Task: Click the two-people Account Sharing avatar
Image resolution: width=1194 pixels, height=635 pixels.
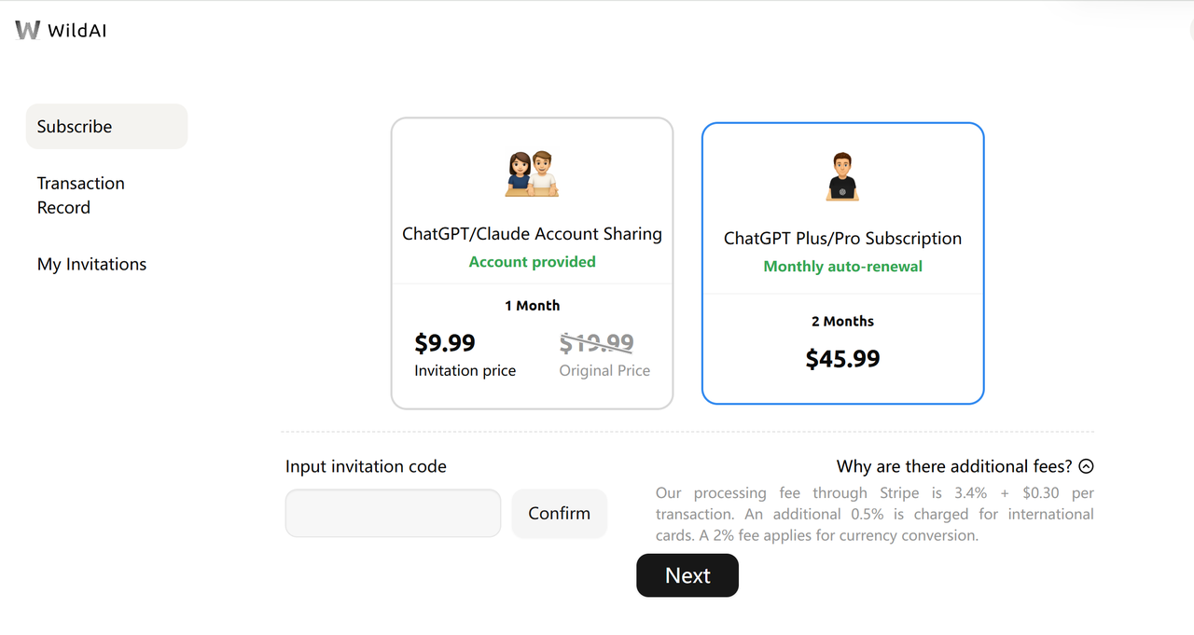Action: click(532, 173)
